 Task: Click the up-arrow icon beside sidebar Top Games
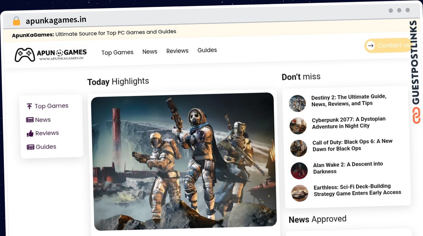(x=29, y=106)
